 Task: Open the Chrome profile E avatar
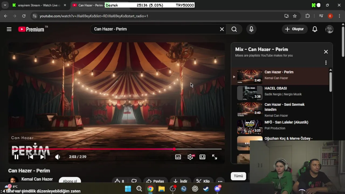(x=330, y=16)
